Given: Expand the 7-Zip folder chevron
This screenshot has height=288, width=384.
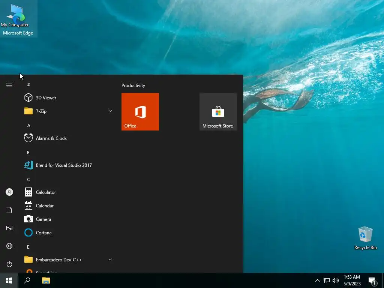Looking at the screenshot, I should (x=110, y=111).
